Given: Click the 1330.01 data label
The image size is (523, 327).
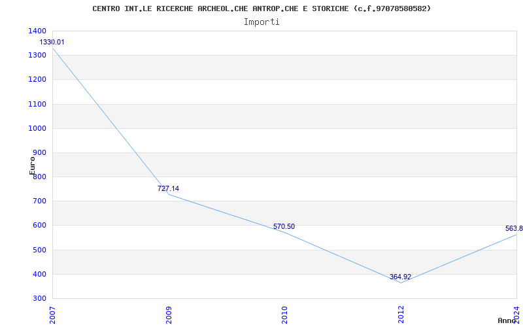Looking at the screenshot, I should [x=52, y=42].
